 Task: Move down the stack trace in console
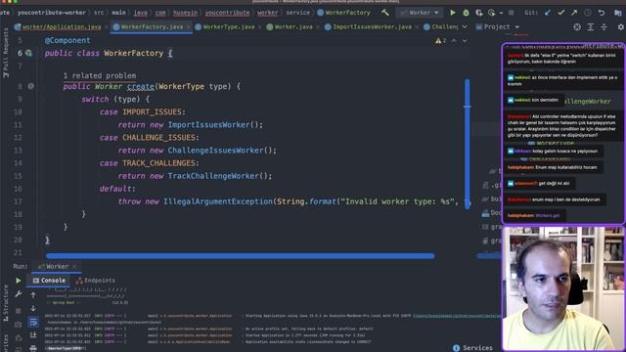coord(33,309)
